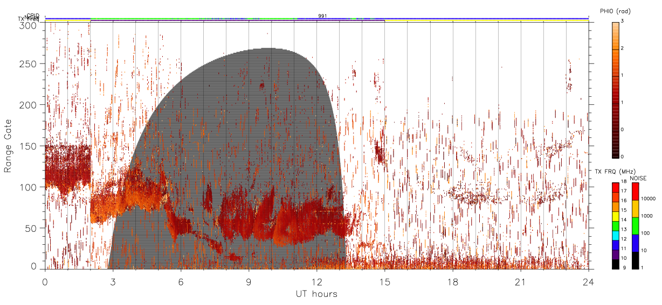Click TX FRQ legend label "14"
662x305 pixels.
[x=624, y=220]
